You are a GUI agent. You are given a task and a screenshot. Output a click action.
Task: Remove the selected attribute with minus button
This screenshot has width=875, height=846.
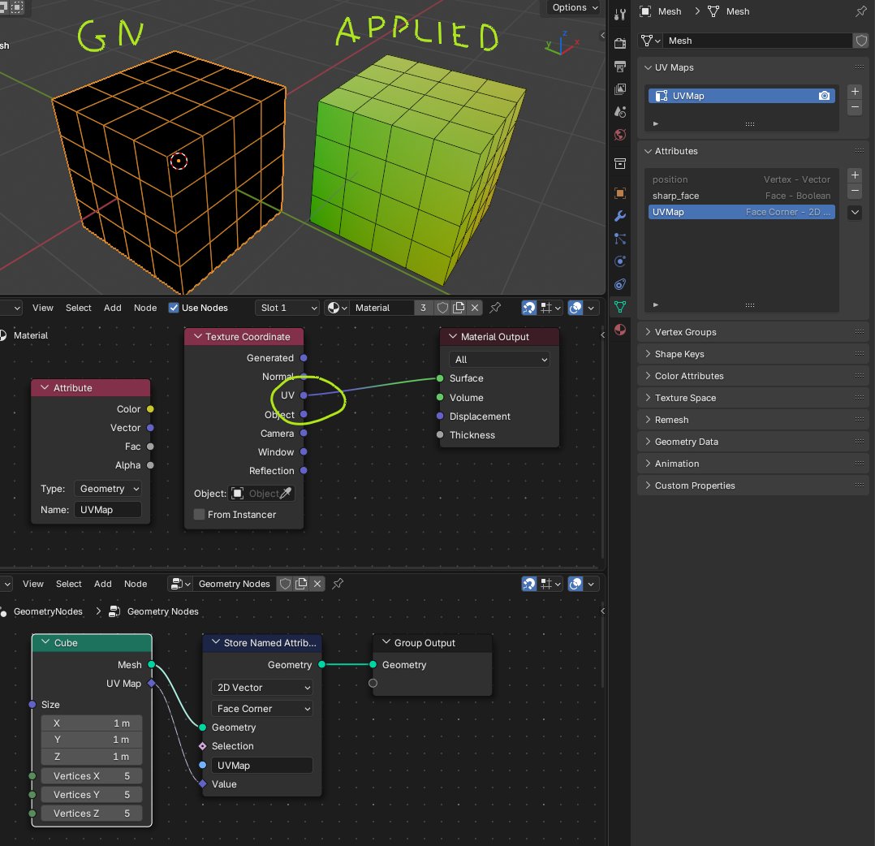click(x=855, y=191)
